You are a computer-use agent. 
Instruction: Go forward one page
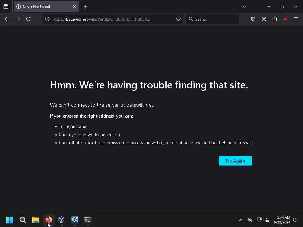point(18,19)
